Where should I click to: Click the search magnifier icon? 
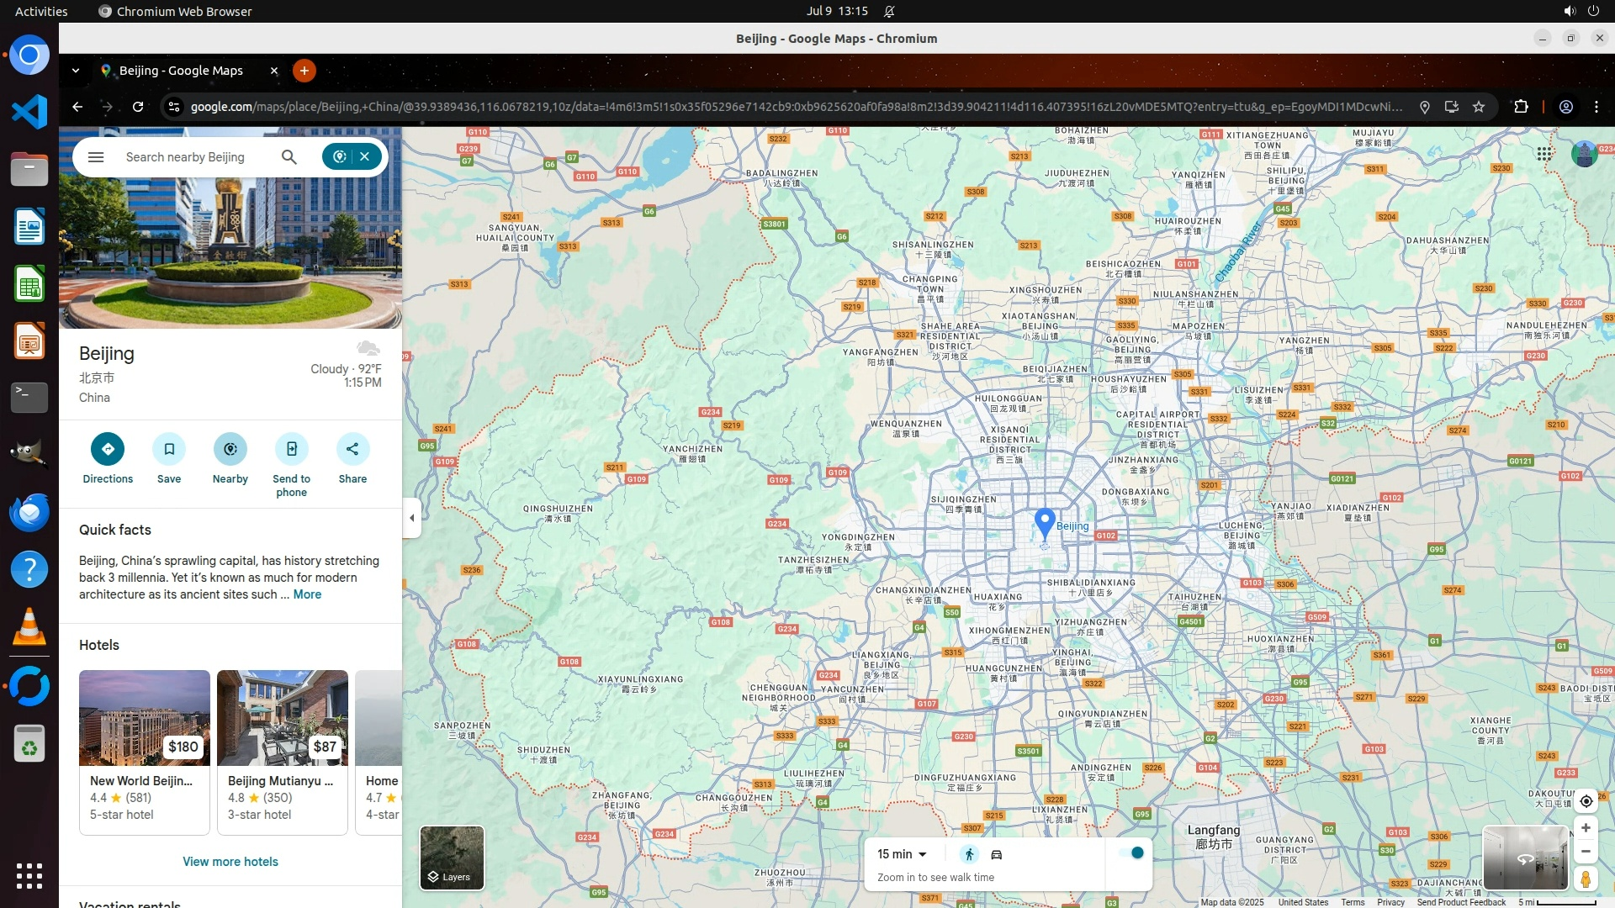[x=289, y=157]
